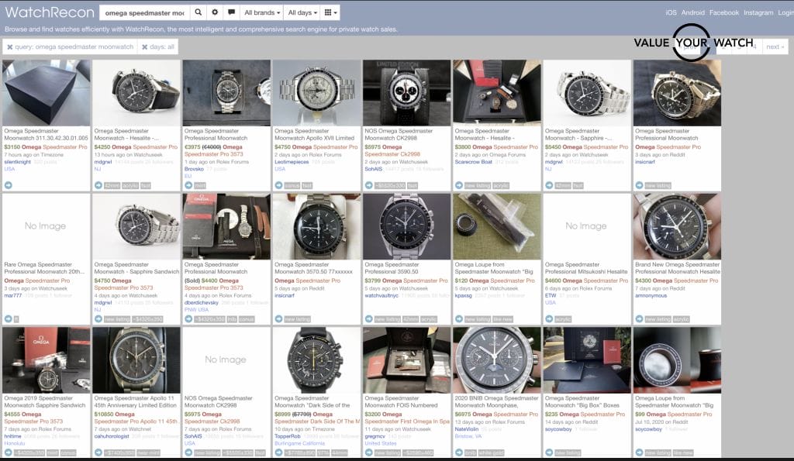Screen dimensions: 794x461
Task: Click the Login link
Action: [x=785, y=13]
